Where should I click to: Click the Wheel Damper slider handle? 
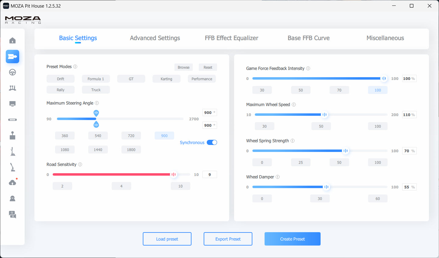tap(326, 187)
